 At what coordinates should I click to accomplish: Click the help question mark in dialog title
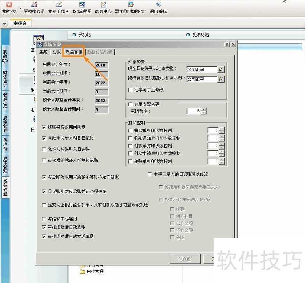click(x=227, y=44)
